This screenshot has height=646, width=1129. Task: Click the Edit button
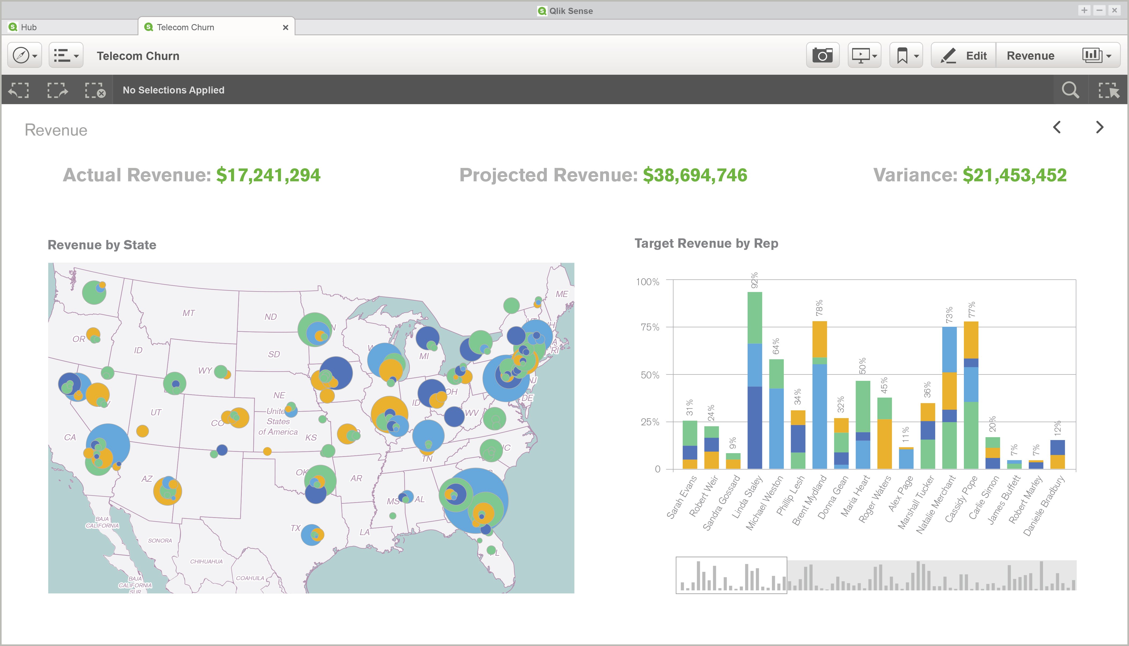(963, 55)
